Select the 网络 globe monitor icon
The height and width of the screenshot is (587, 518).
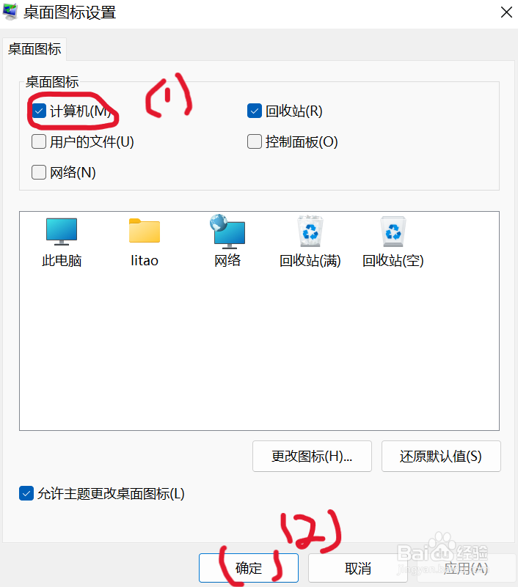(227, 232)
